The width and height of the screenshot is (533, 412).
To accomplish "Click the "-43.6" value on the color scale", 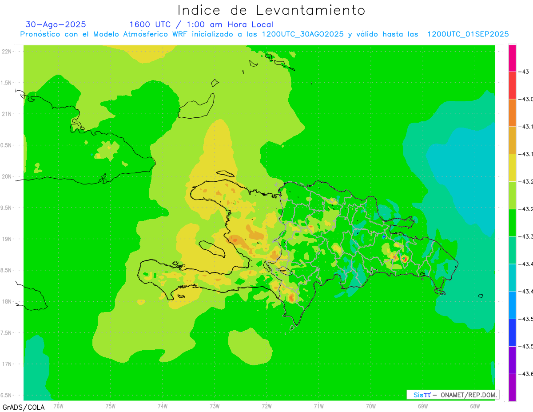I will pos(526,374).
